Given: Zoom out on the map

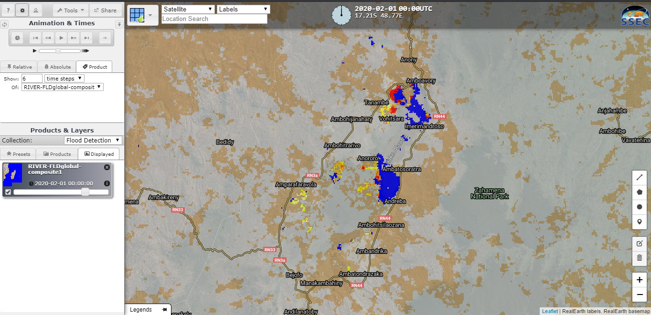Looking at the screenshot, I should click(x=640, y=295).
